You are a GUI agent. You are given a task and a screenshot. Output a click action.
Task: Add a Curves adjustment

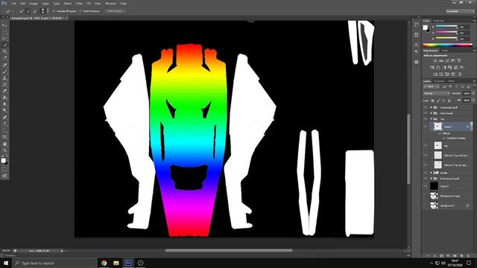447,61
